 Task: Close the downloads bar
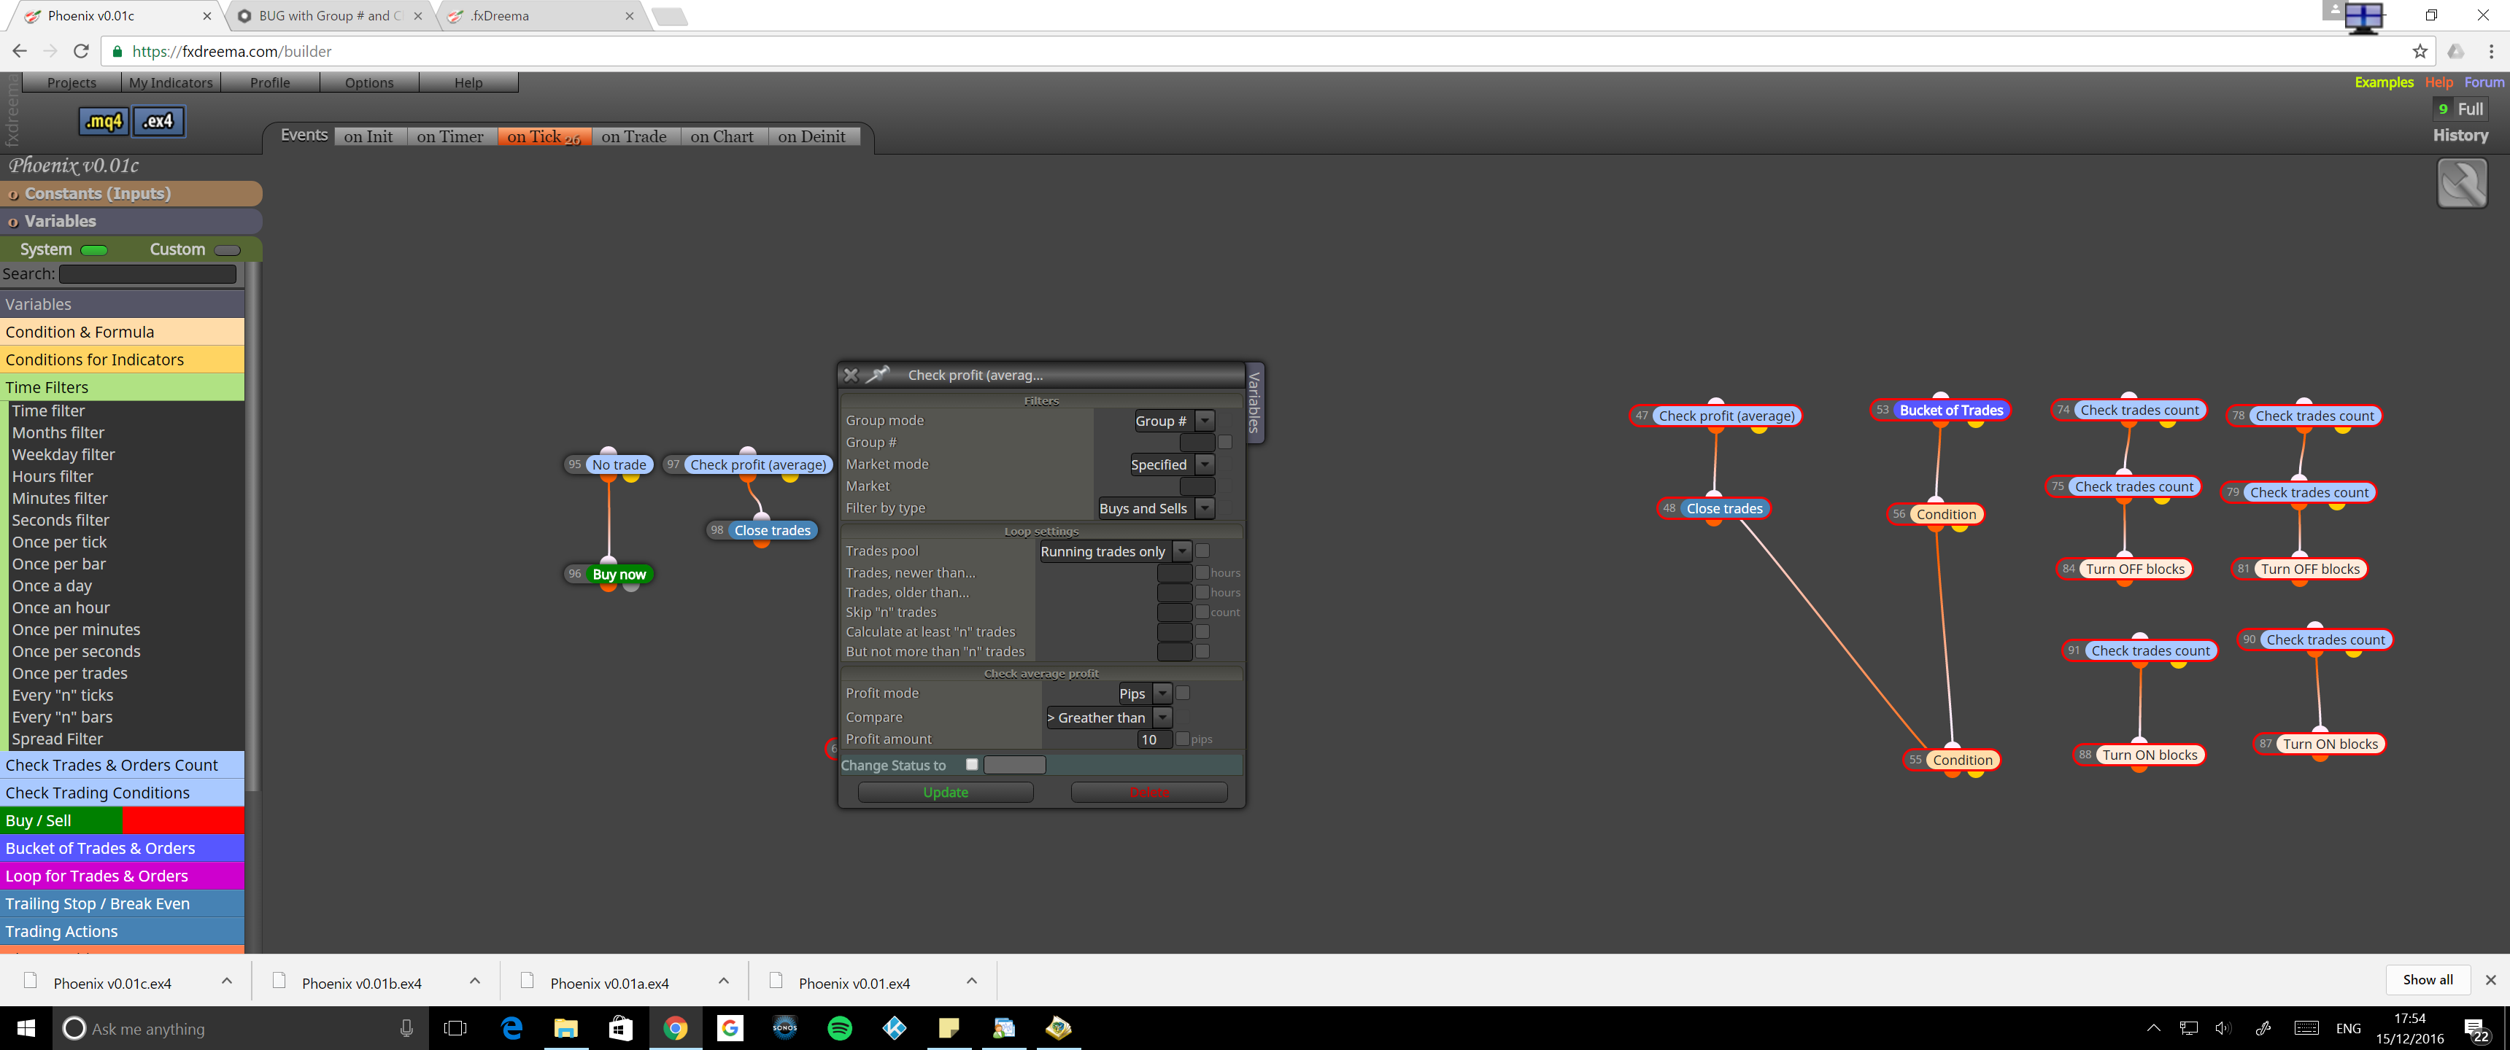(x=2490, y=980)
